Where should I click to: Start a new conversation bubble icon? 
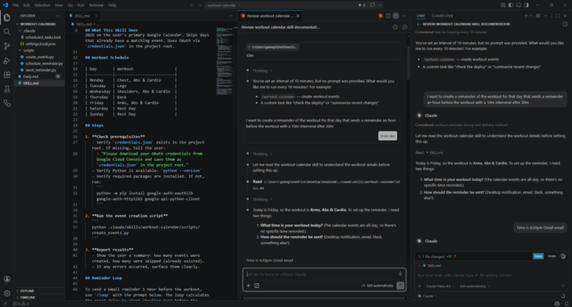coord(404,27)
